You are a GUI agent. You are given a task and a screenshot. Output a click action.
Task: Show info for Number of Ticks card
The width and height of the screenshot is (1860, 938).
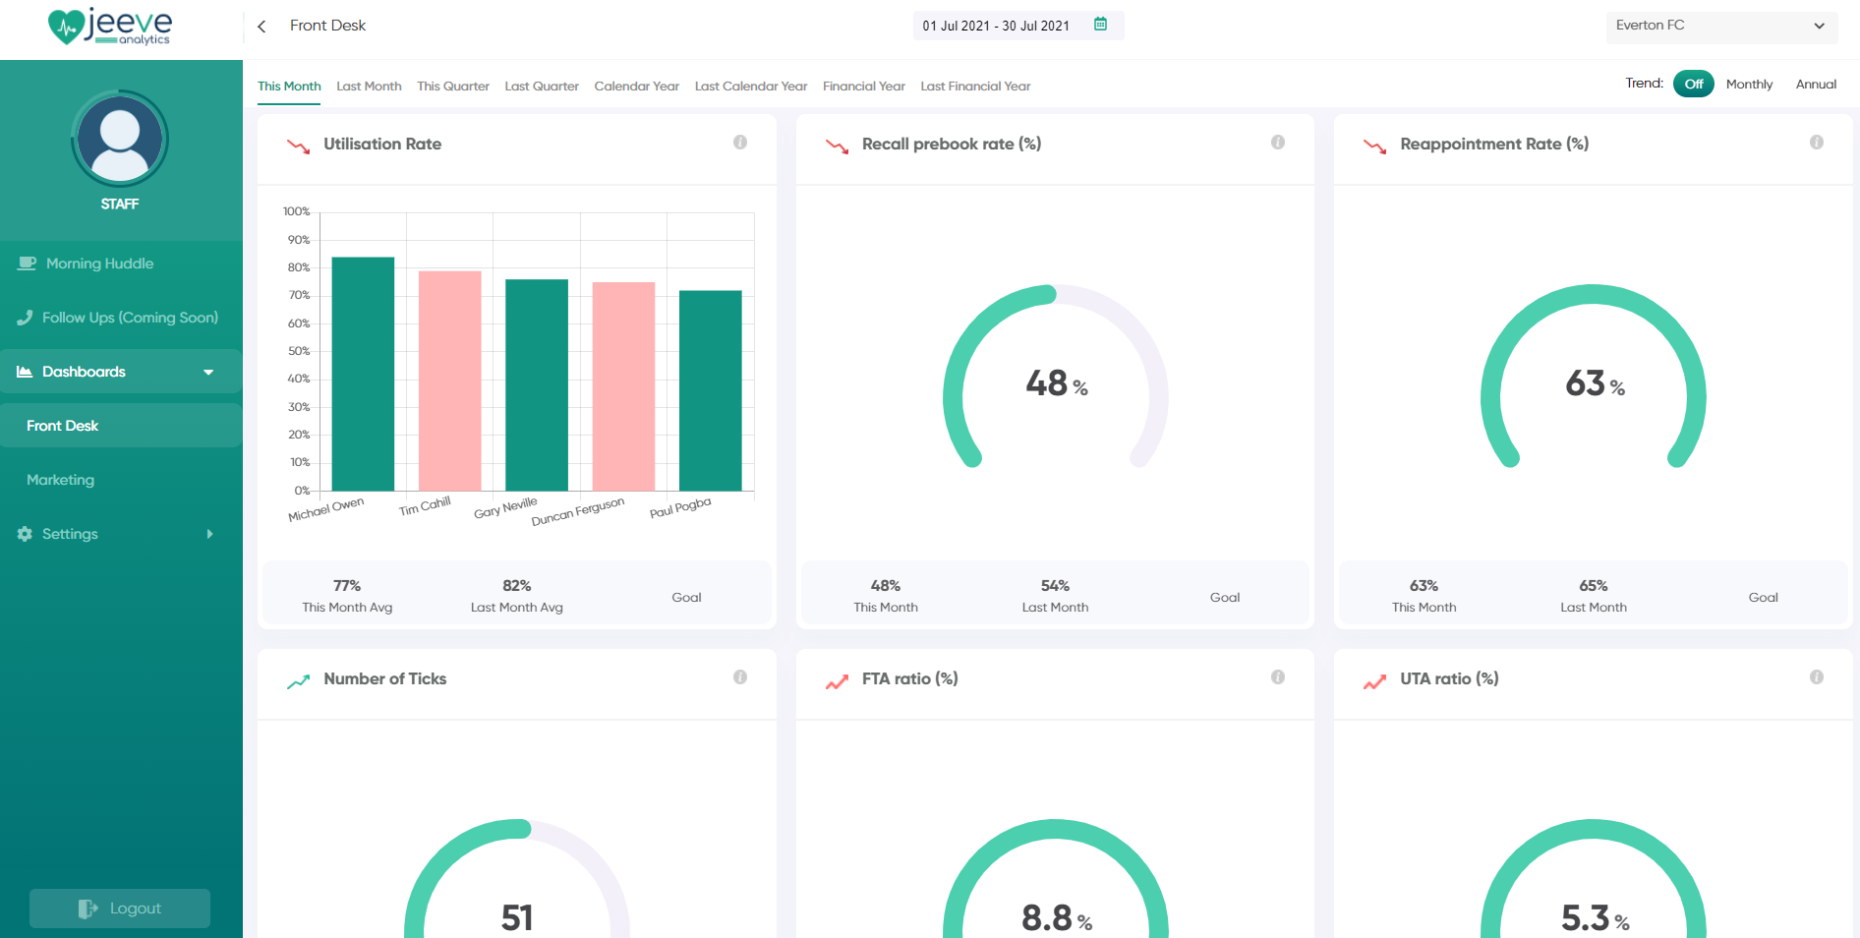[740, 677]
